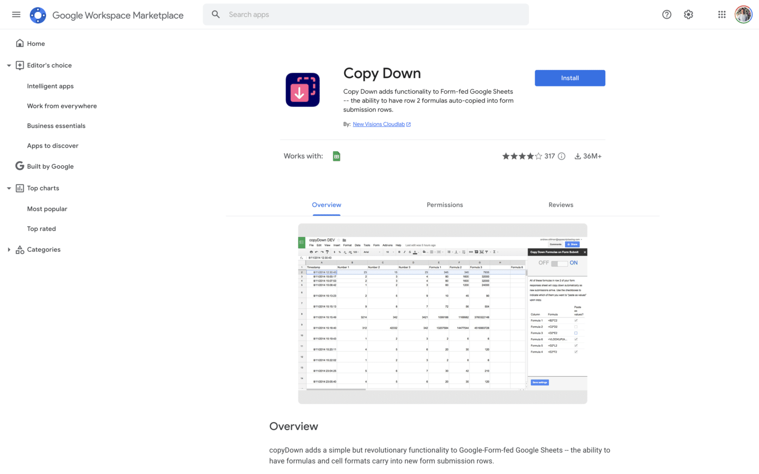This screenshot has width=759, height=474.
Task: Collapse the Editor's choice section
Action: click(x=8, y=65)
